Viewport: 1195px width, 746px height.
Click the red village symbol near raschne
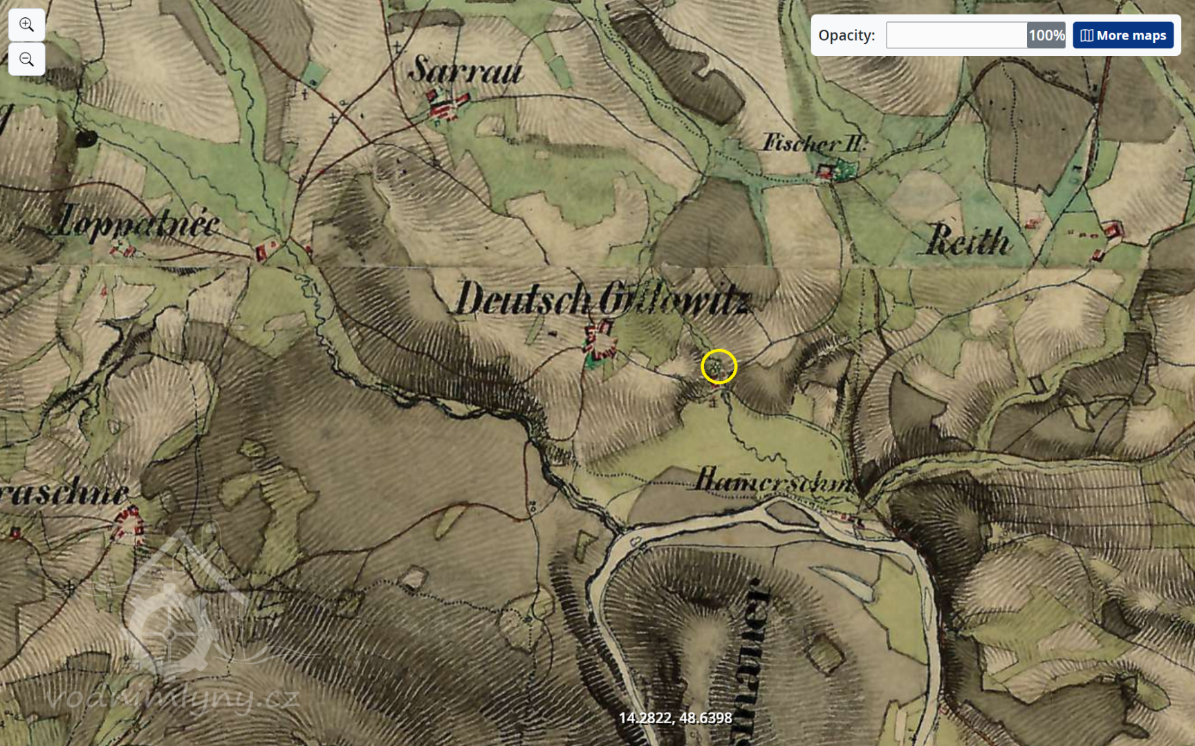(x=128, y=522)
